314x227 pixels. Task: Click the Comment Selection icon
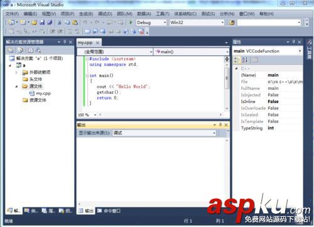click(70, 31)
